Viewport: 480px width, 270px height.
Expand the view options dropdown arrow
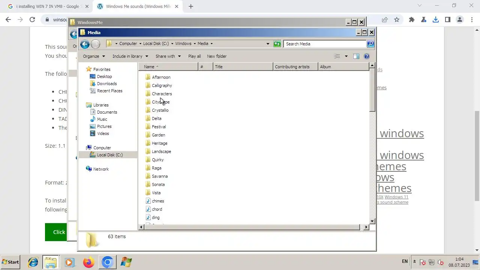point(346,56)
